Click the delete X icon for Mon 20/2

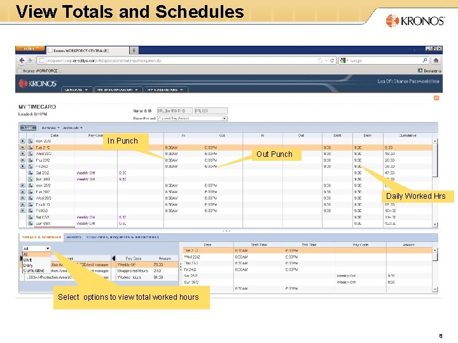coord(22,141)
